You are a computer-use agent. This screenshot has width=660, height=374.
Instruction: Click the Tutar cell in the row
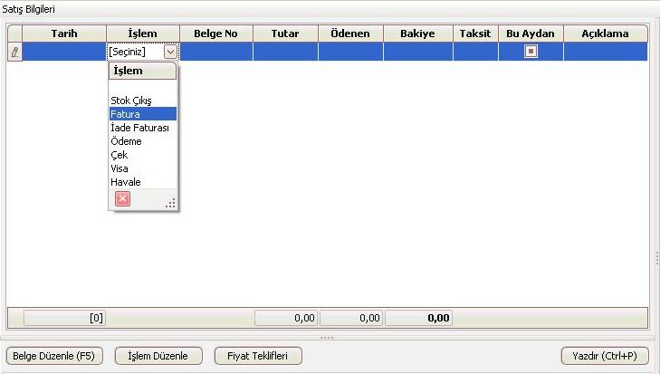pyautogui.click(x=285, y=52)
